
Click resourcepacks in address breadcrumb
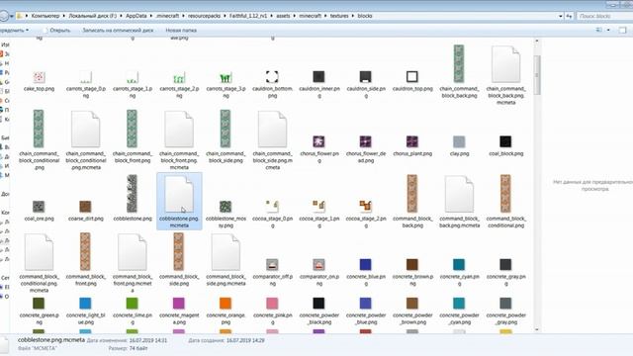pos(204,16)
